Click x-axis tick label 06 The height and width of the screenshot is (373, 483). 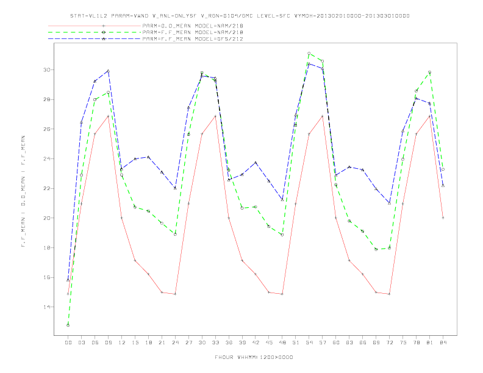[x=95, y=343]
